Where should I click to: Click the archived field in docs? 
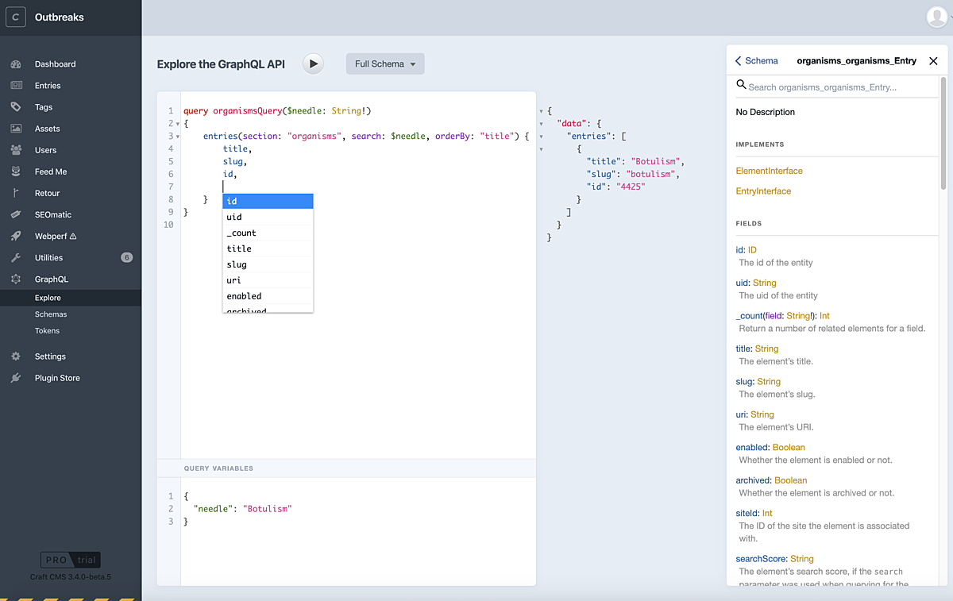click(753, 480)
